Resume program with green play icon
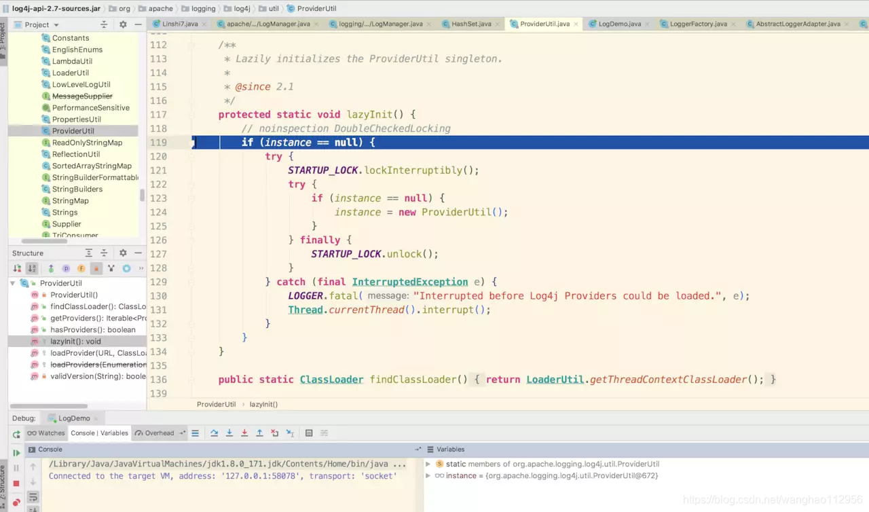 click(16, 453)
